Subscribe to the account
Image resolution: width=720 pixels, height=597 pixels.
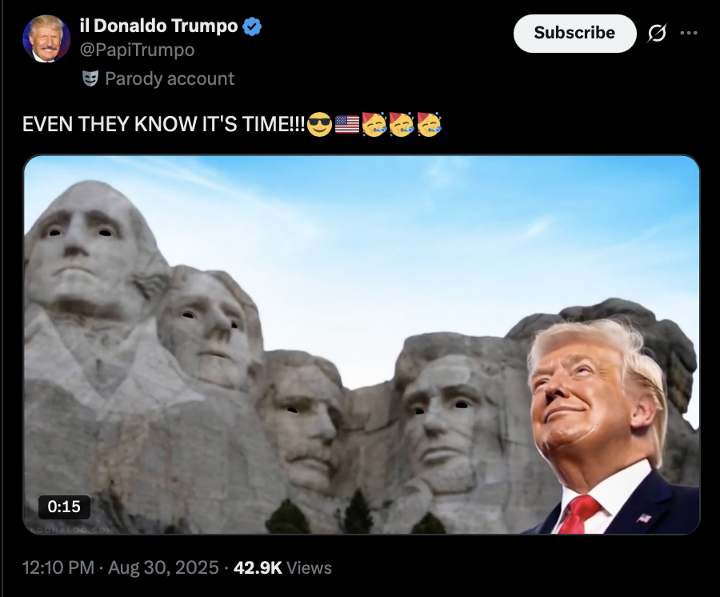[x=574, y=33]
